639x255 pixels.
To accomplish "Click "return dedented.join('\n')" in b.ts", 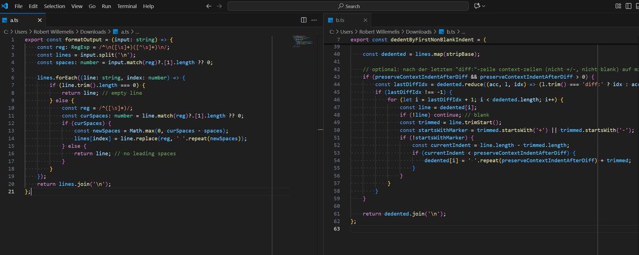I will click(x=403, y=214).
